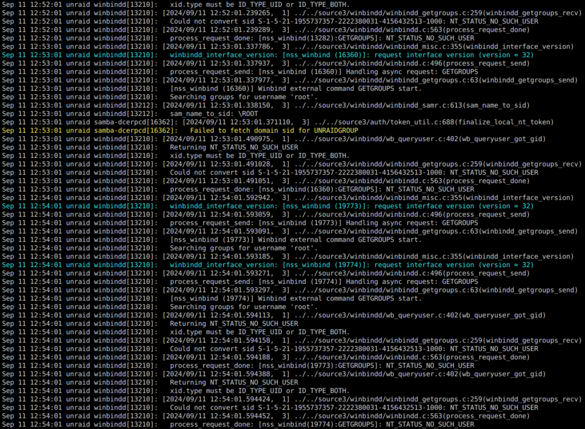Image resolution: width=585 pixels, height=429 pixels.
Task: Click cyan interface version line for nss_winbind (19774)
Action: [267, 265]
